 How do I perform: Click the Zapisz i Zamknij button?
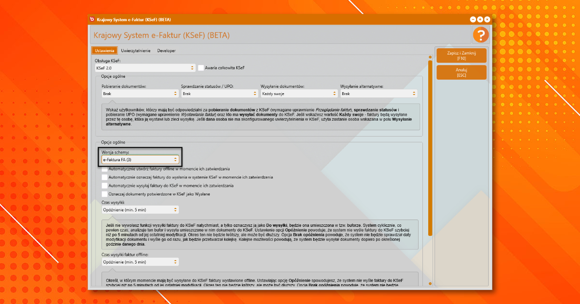click(x=461, y=55)
